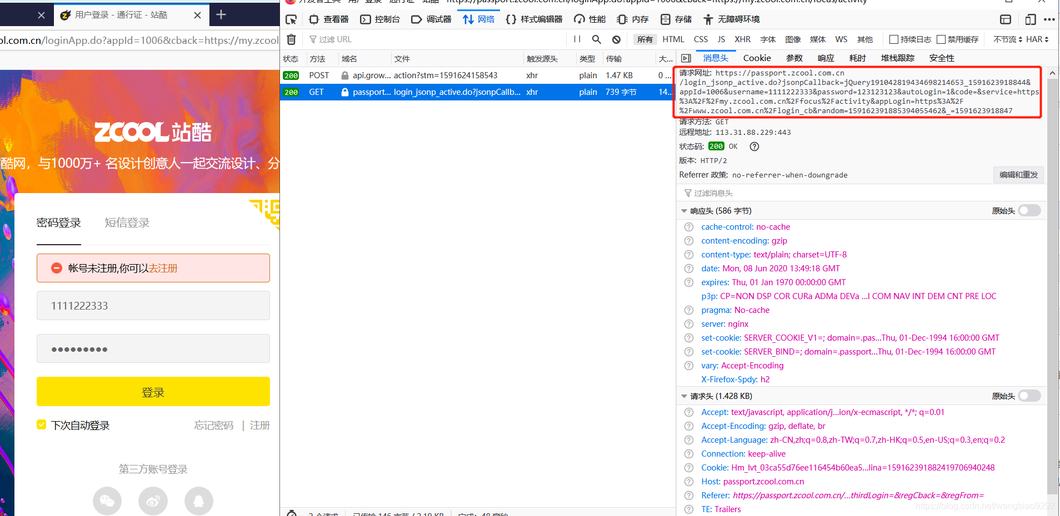Image resolution: width=1060 pixels, height=516 pixels.
Task: Open network search with magnifier icon
Action: coord(597,39)
